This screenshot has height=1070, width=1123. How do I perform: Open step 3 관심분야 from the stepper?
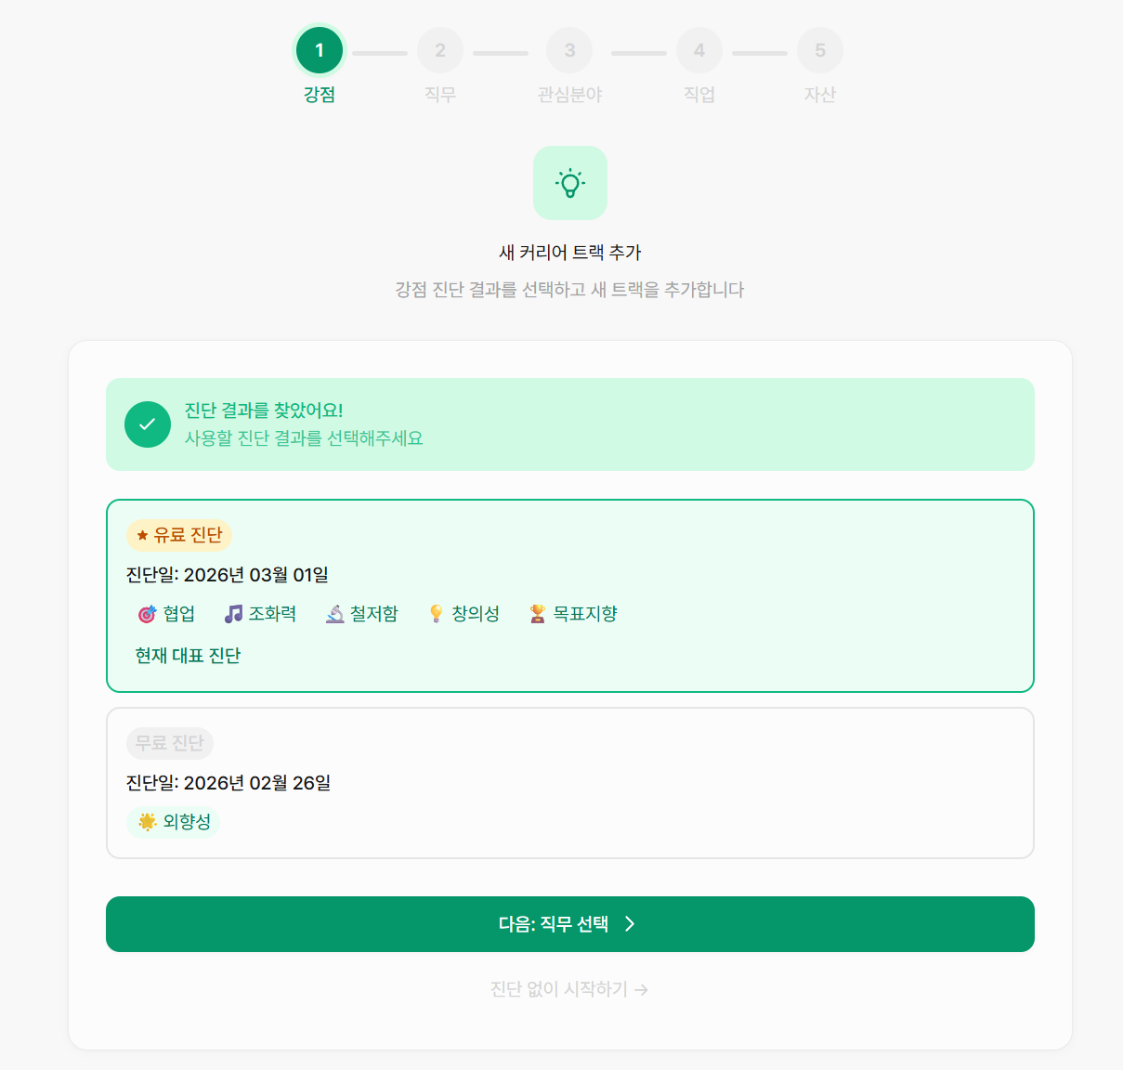coord(569,50)
